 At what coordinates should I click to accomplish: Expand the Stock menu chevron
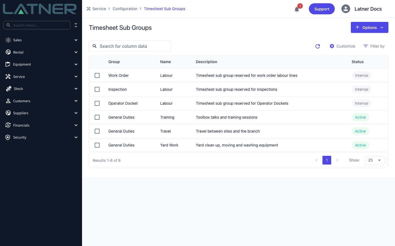coord(76,89)
